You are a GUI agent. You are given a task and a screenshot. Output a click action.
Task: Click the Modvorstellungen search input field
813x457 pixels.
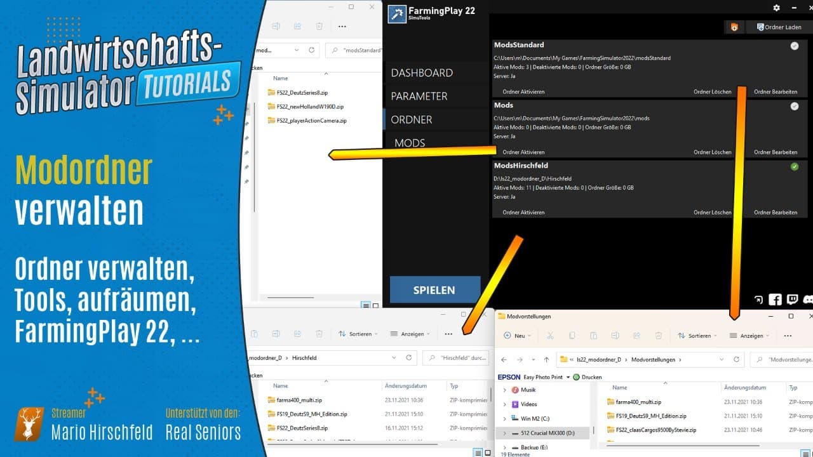coord(782,359)
